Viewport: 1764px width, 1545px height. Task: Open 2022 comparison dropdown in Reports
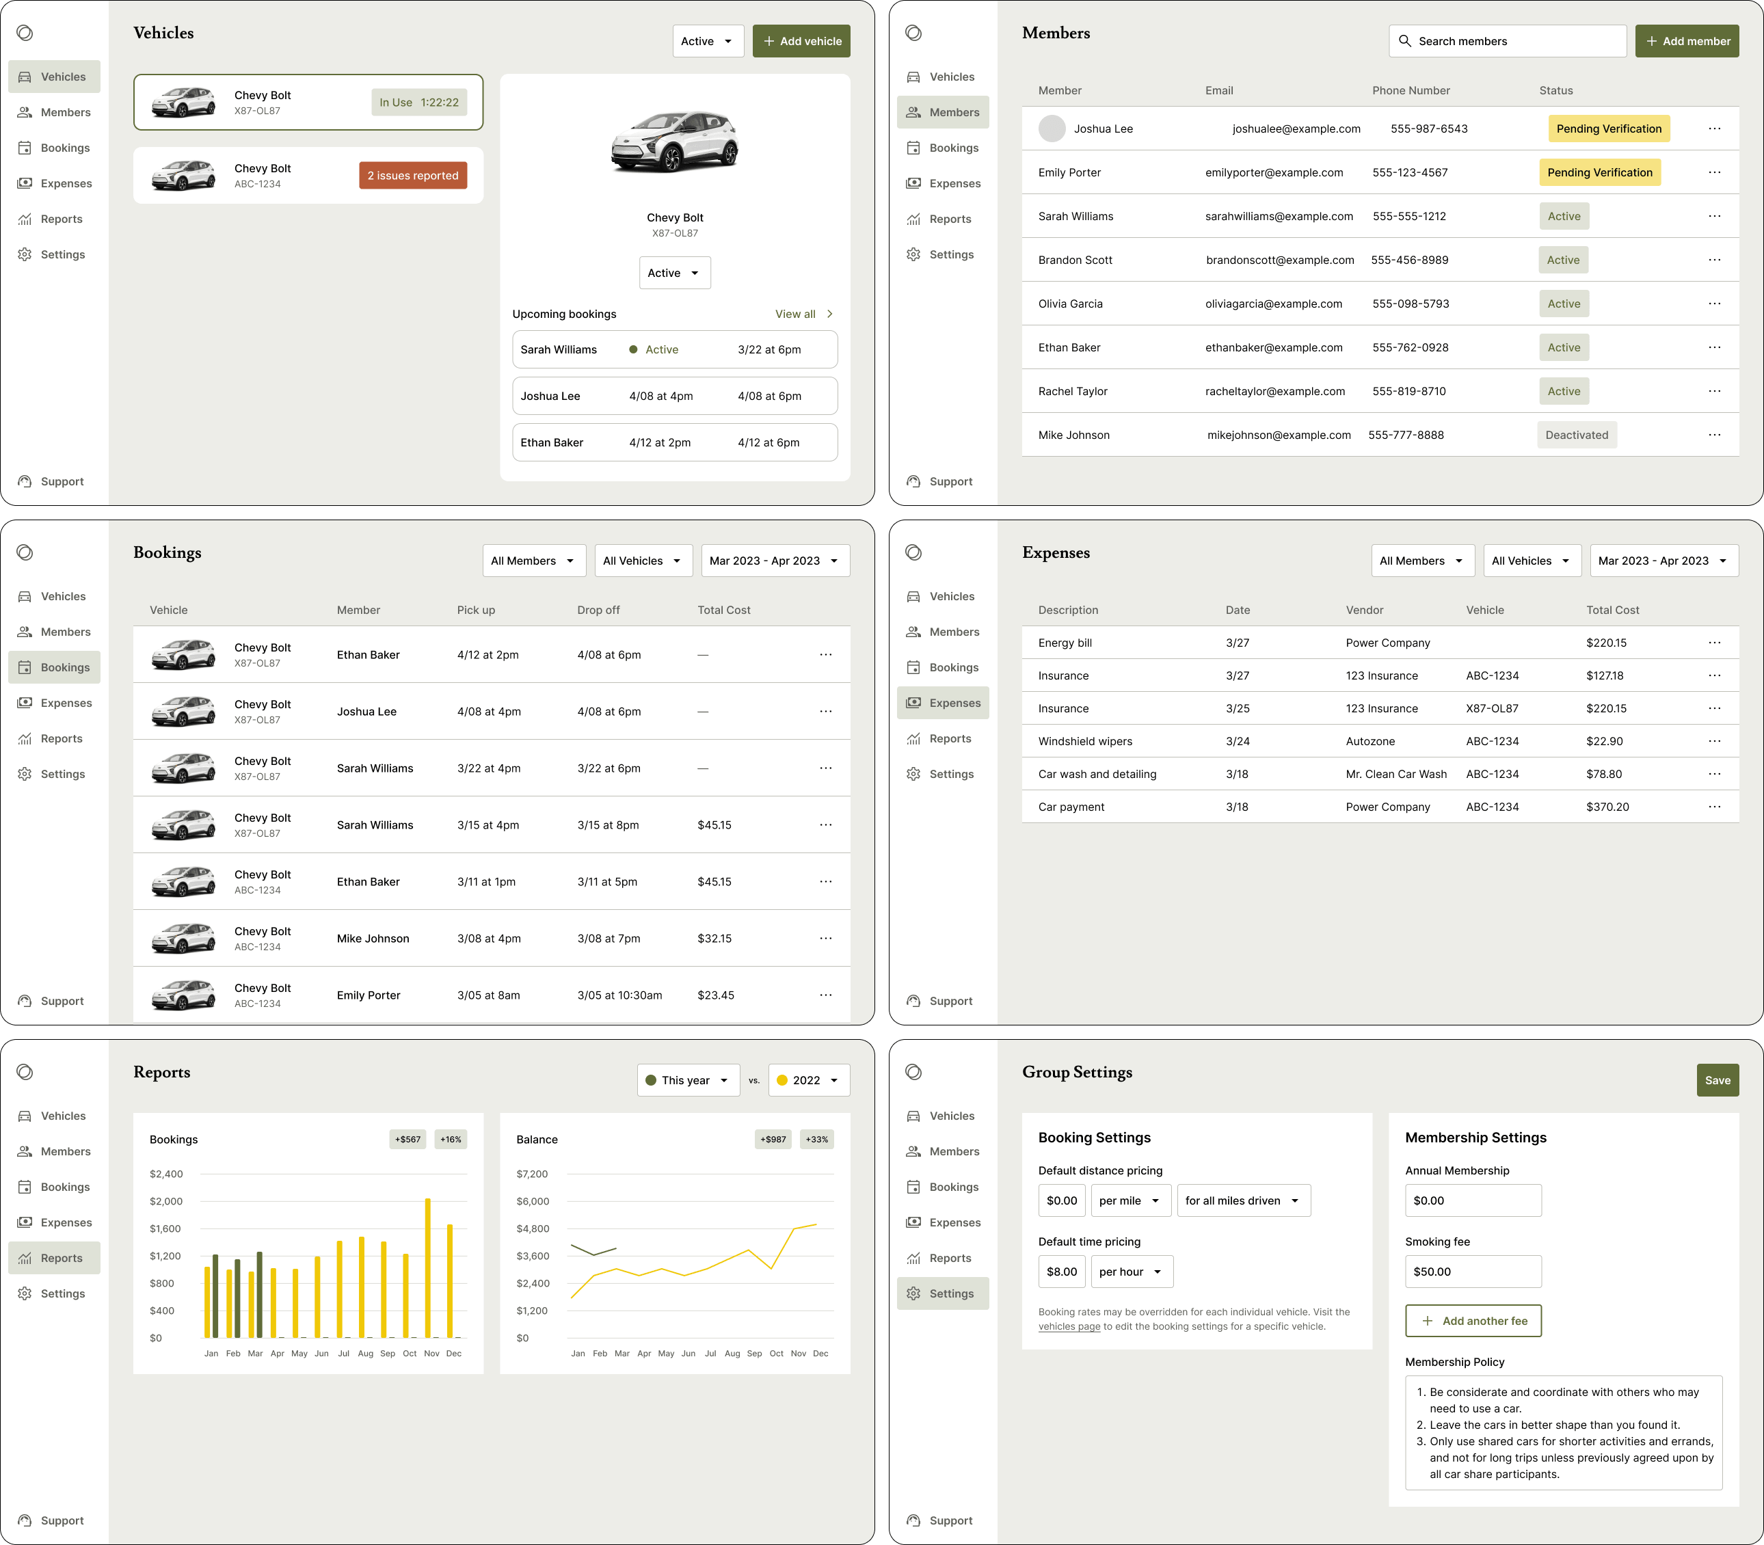[x=809, y=1080]
